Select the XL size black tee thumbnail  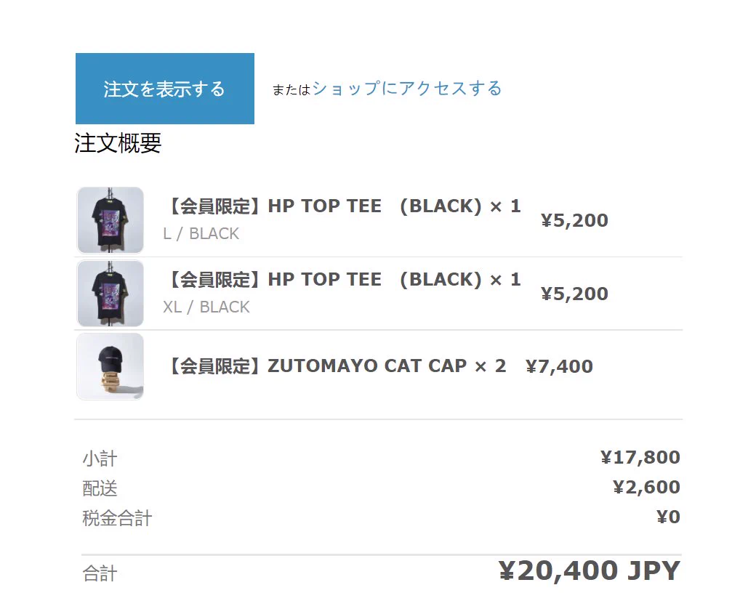coord(110,294)
